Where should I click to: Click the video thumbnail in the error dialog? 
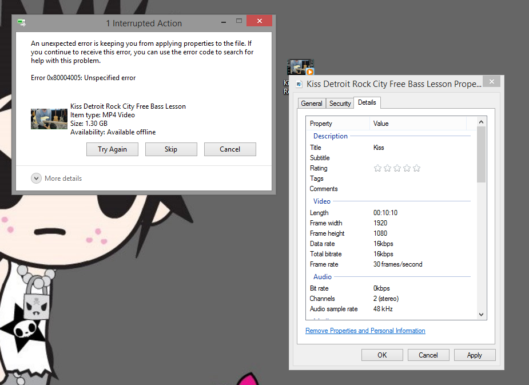[x=49, y=119]
